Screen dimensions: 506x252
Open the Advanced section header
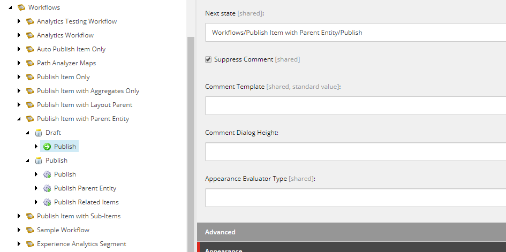pos(351,232)
